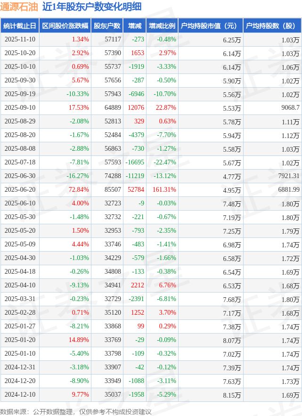
Task: Select the 统计截止日 column header
Action: pos(19,26)
